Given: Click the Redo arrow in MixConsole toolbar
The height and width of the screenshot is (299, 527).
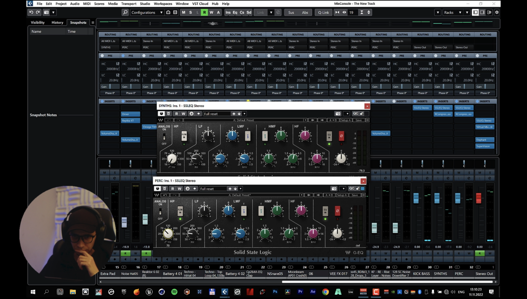Looking at the screenshot, I should pos(38,12).
